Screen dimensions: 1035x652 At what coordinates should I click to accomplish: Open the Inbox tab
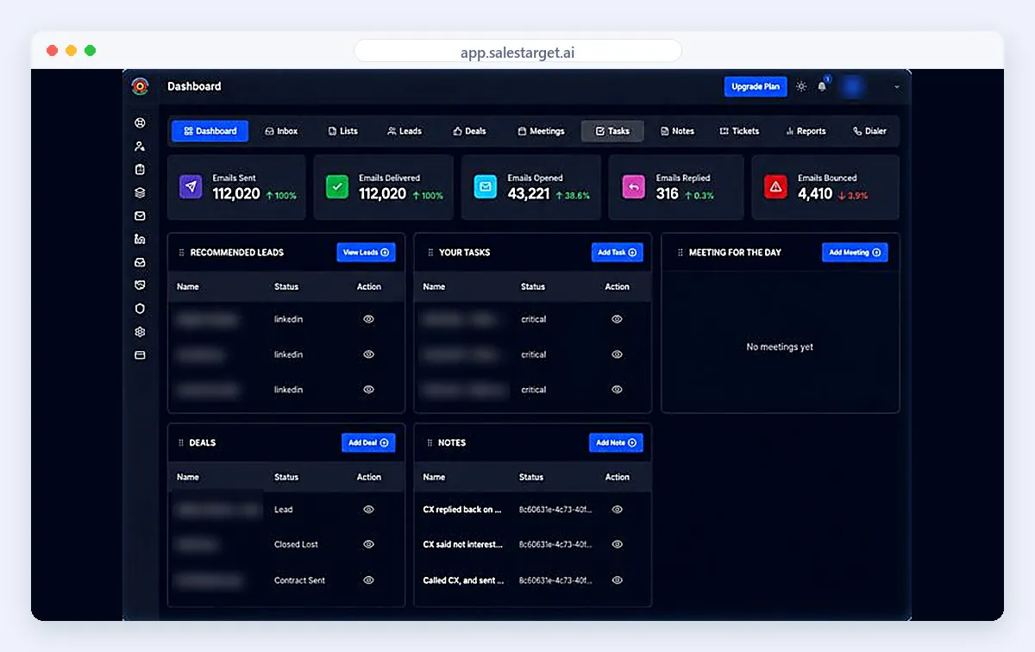[x=281, y=131]
